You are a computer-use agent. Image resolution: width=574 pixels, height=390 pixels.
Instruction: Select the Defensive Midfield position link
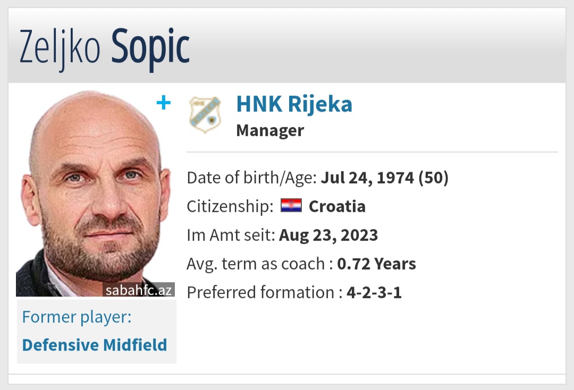(x=95, y=345)
